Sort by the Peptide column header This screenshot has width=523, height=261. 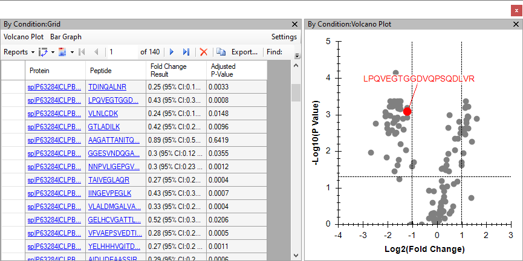(x=115, y=70)
